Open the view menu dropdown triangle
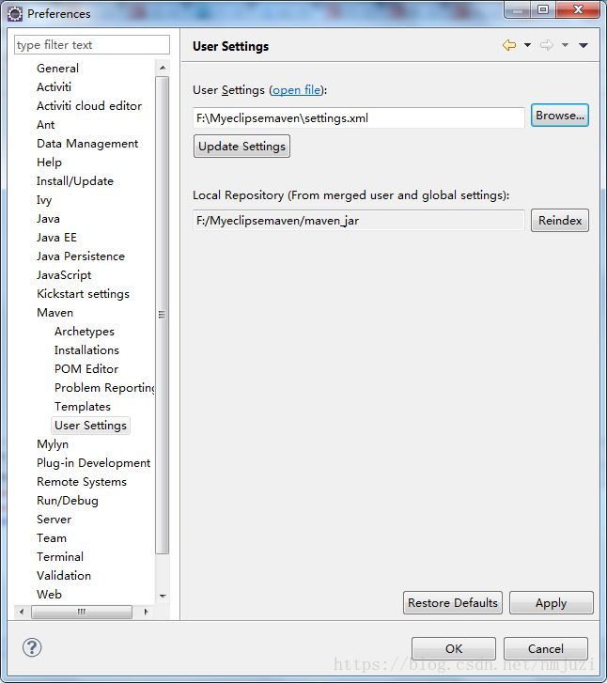607x683 pixels. [584, 45]
